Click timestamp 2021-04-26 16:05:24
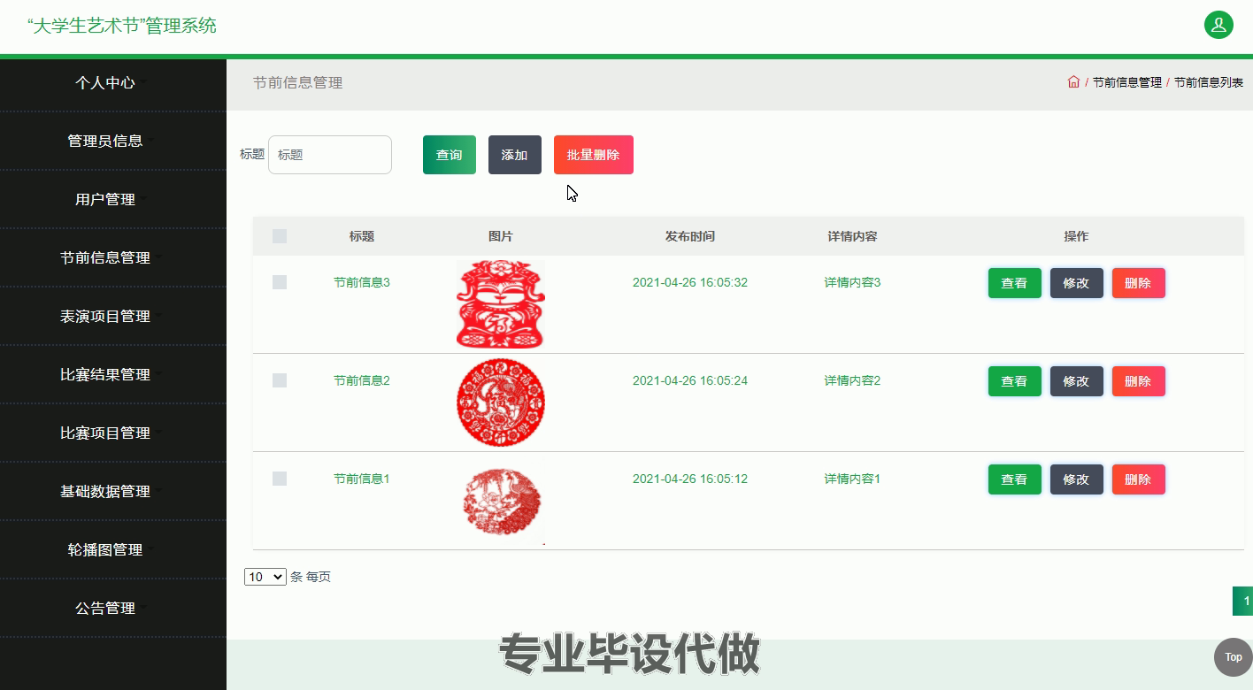 [690, 380]
